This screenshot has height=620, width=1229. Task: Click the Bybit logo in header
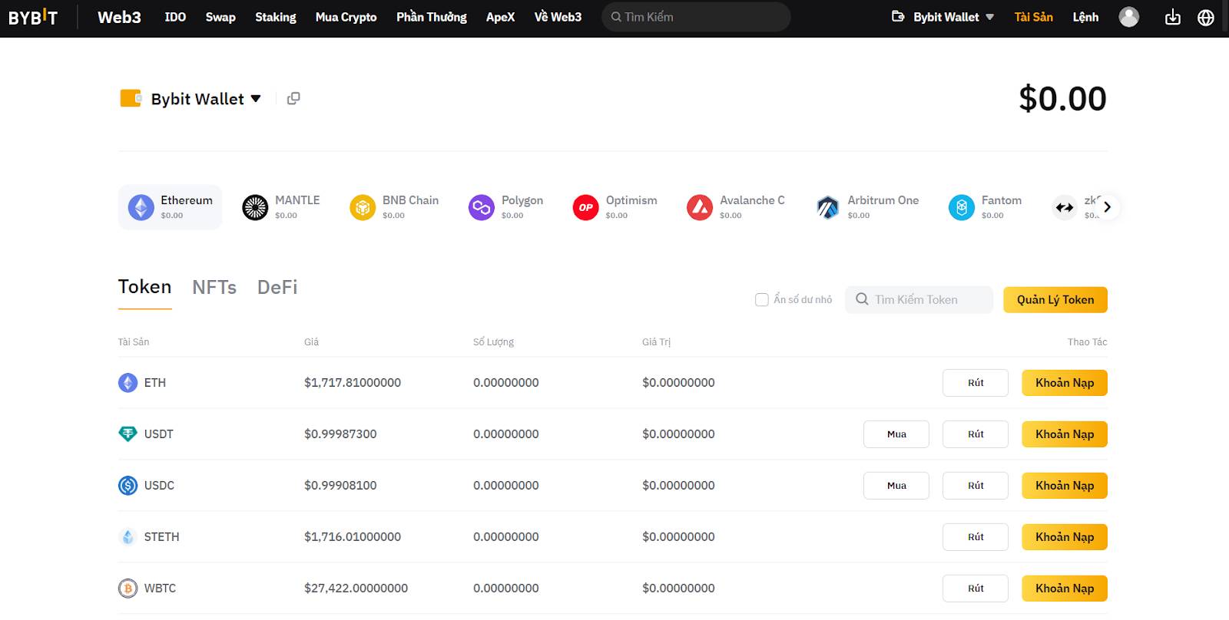click(x=33, y=17)
